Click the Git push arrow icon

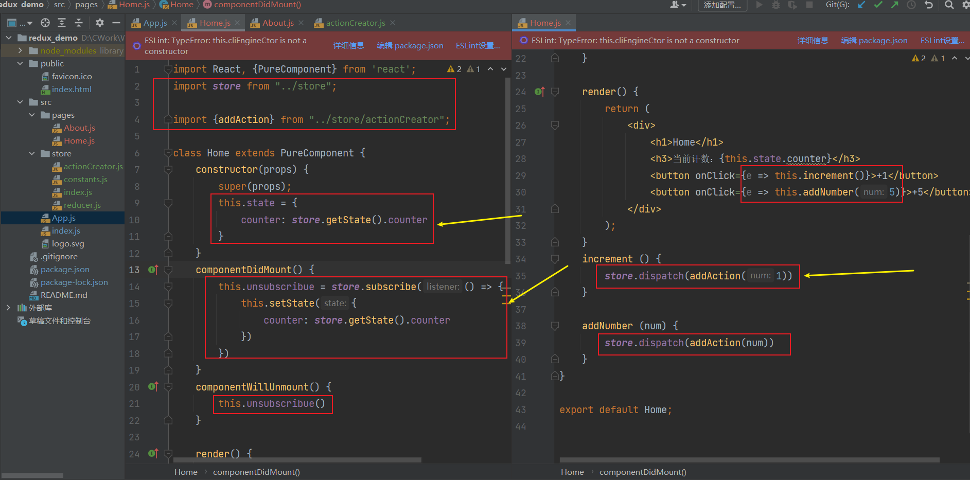895,5
